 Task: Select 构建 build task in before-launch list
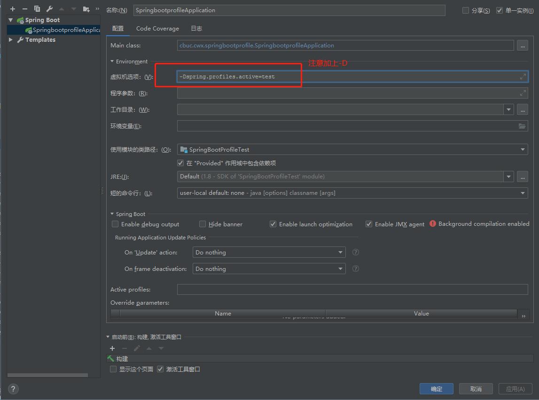[320, 359]
